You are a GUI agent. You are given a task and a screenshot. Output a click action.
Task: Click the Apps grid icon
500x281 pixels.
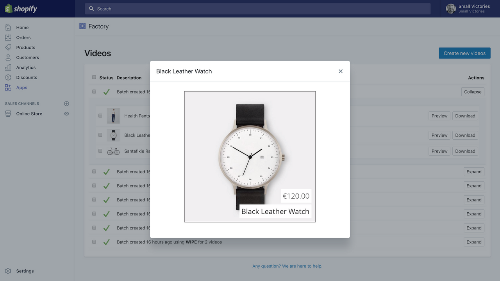point(8,87)
